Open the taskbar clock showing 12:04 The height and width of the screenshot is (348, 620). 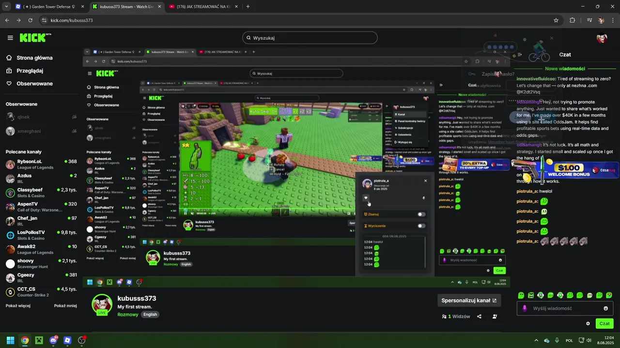[605, 340]
